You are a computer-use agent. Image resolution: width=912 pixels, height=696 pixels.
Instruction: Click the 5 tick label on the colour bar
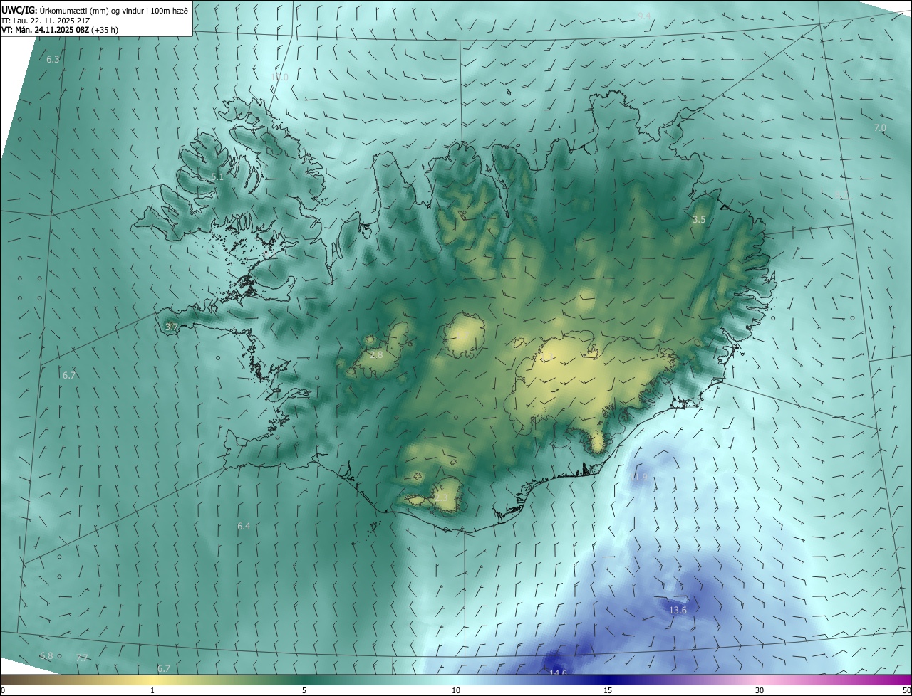click(304, 690)
